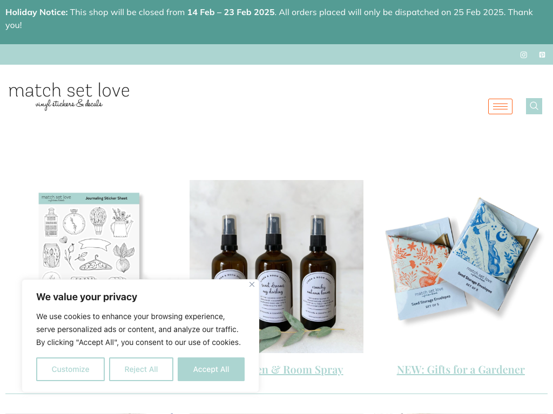This screenshot has height=414, width=553.
Task: Click the Accept All button
Action: click(211, 369)
